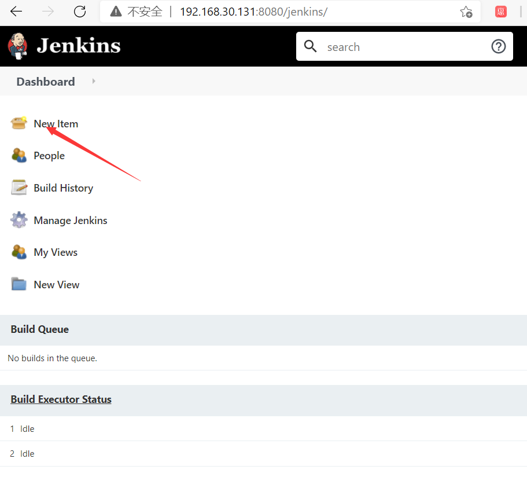Select executor 1 Idle row
Image resolution: width=527 pixels, height=477 pixels.
coord(264,428)
